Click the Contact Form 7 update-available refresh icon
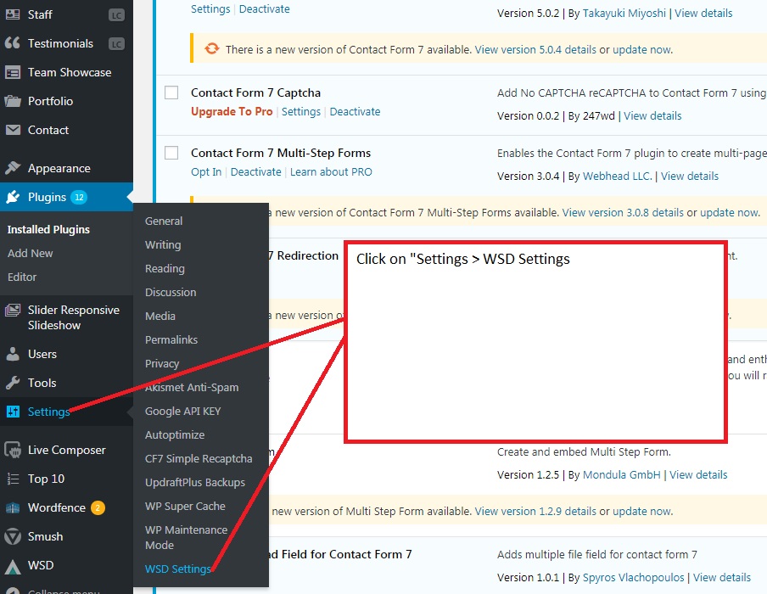 [212, 49]
